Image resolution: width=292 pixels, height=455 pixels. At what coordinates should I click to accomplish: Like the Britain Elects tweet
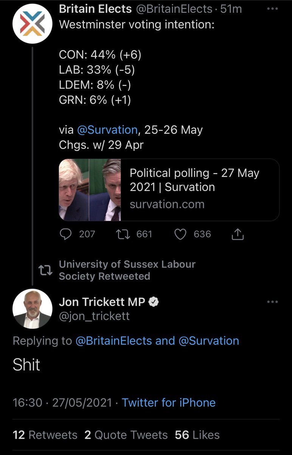point(180,234)
